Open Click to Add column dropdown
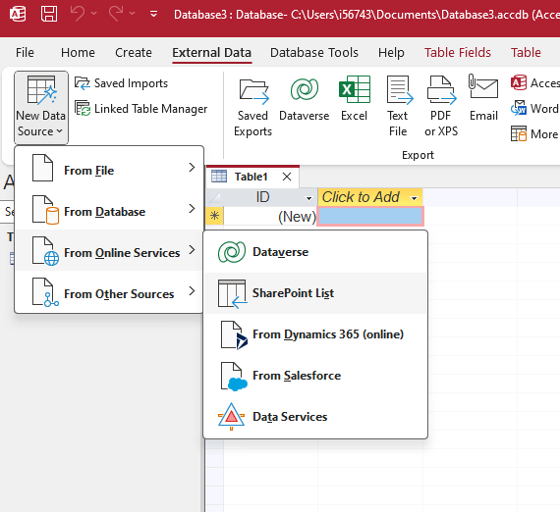 pos(414,198)
